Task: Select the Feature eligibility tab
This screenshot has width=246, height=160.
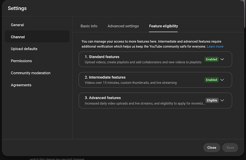Action: coord(163,26)
